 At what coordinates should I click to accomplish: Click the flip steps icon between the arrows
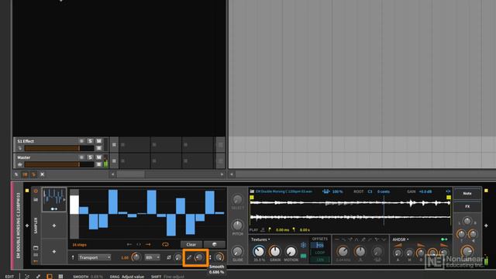pyautogui.click(x=139, y=245)
